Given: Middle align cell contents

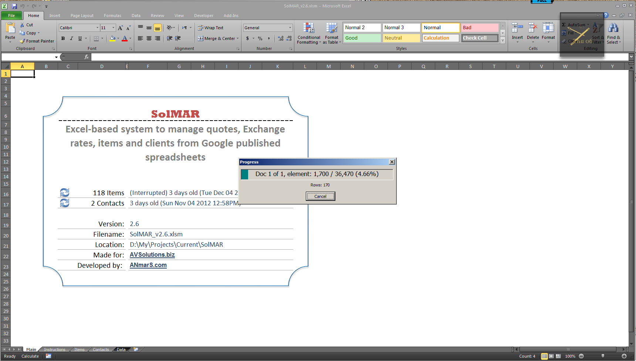Looking at the screenshot, I should click(149, 28).
